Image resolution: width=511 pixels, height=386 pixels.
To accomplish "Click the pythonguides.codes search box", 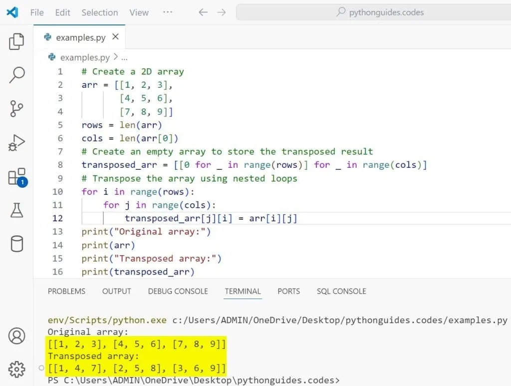I will [379, 12].
